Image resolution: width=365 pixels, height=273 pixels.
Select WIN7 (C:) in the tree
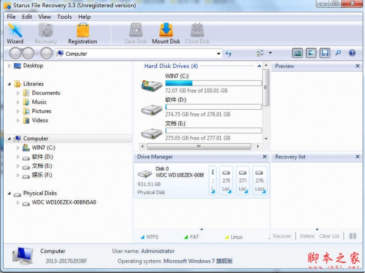click(x=44, y=147)
